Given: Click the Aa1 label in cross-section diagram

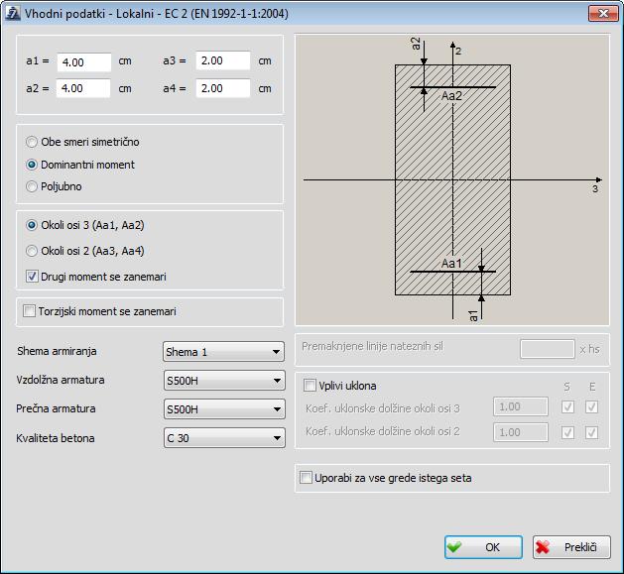Looking at the screenshot, I should pyautogui.click(x=451, y=263).
